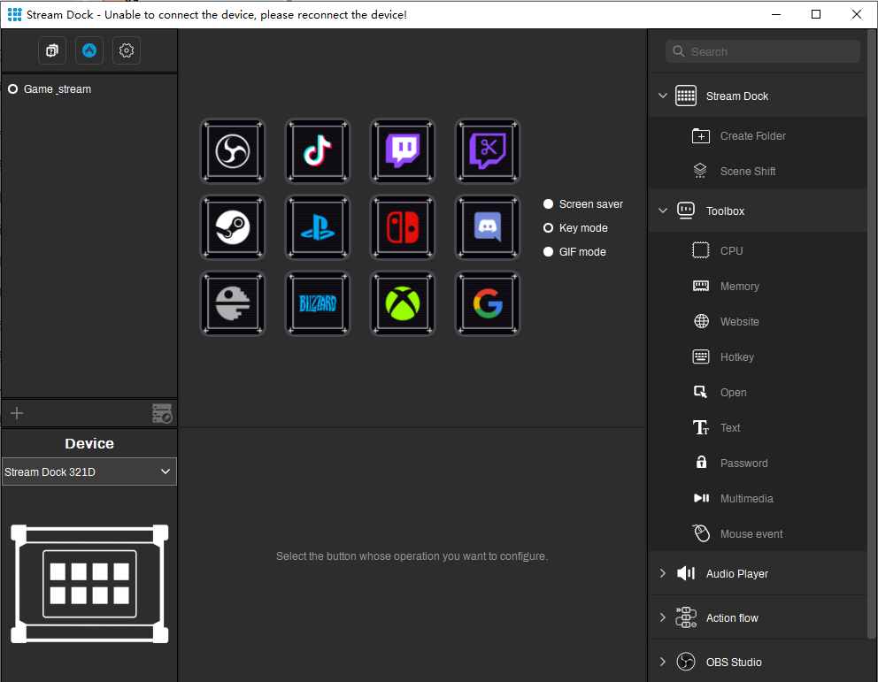This screenshot has height=682, width=878.
Task: Select the Death Star key
Action: [233, 303]
